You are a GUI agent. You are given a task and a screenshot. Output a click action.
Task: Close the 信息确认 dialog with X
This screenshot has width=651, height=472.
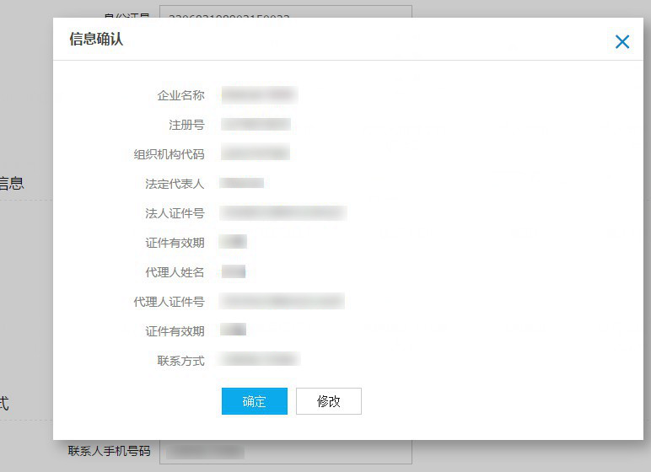[x=622, y=41]
